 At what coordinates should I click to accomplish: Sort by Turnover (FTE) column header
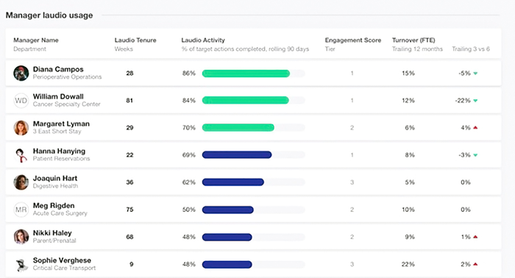click(413, 40)
